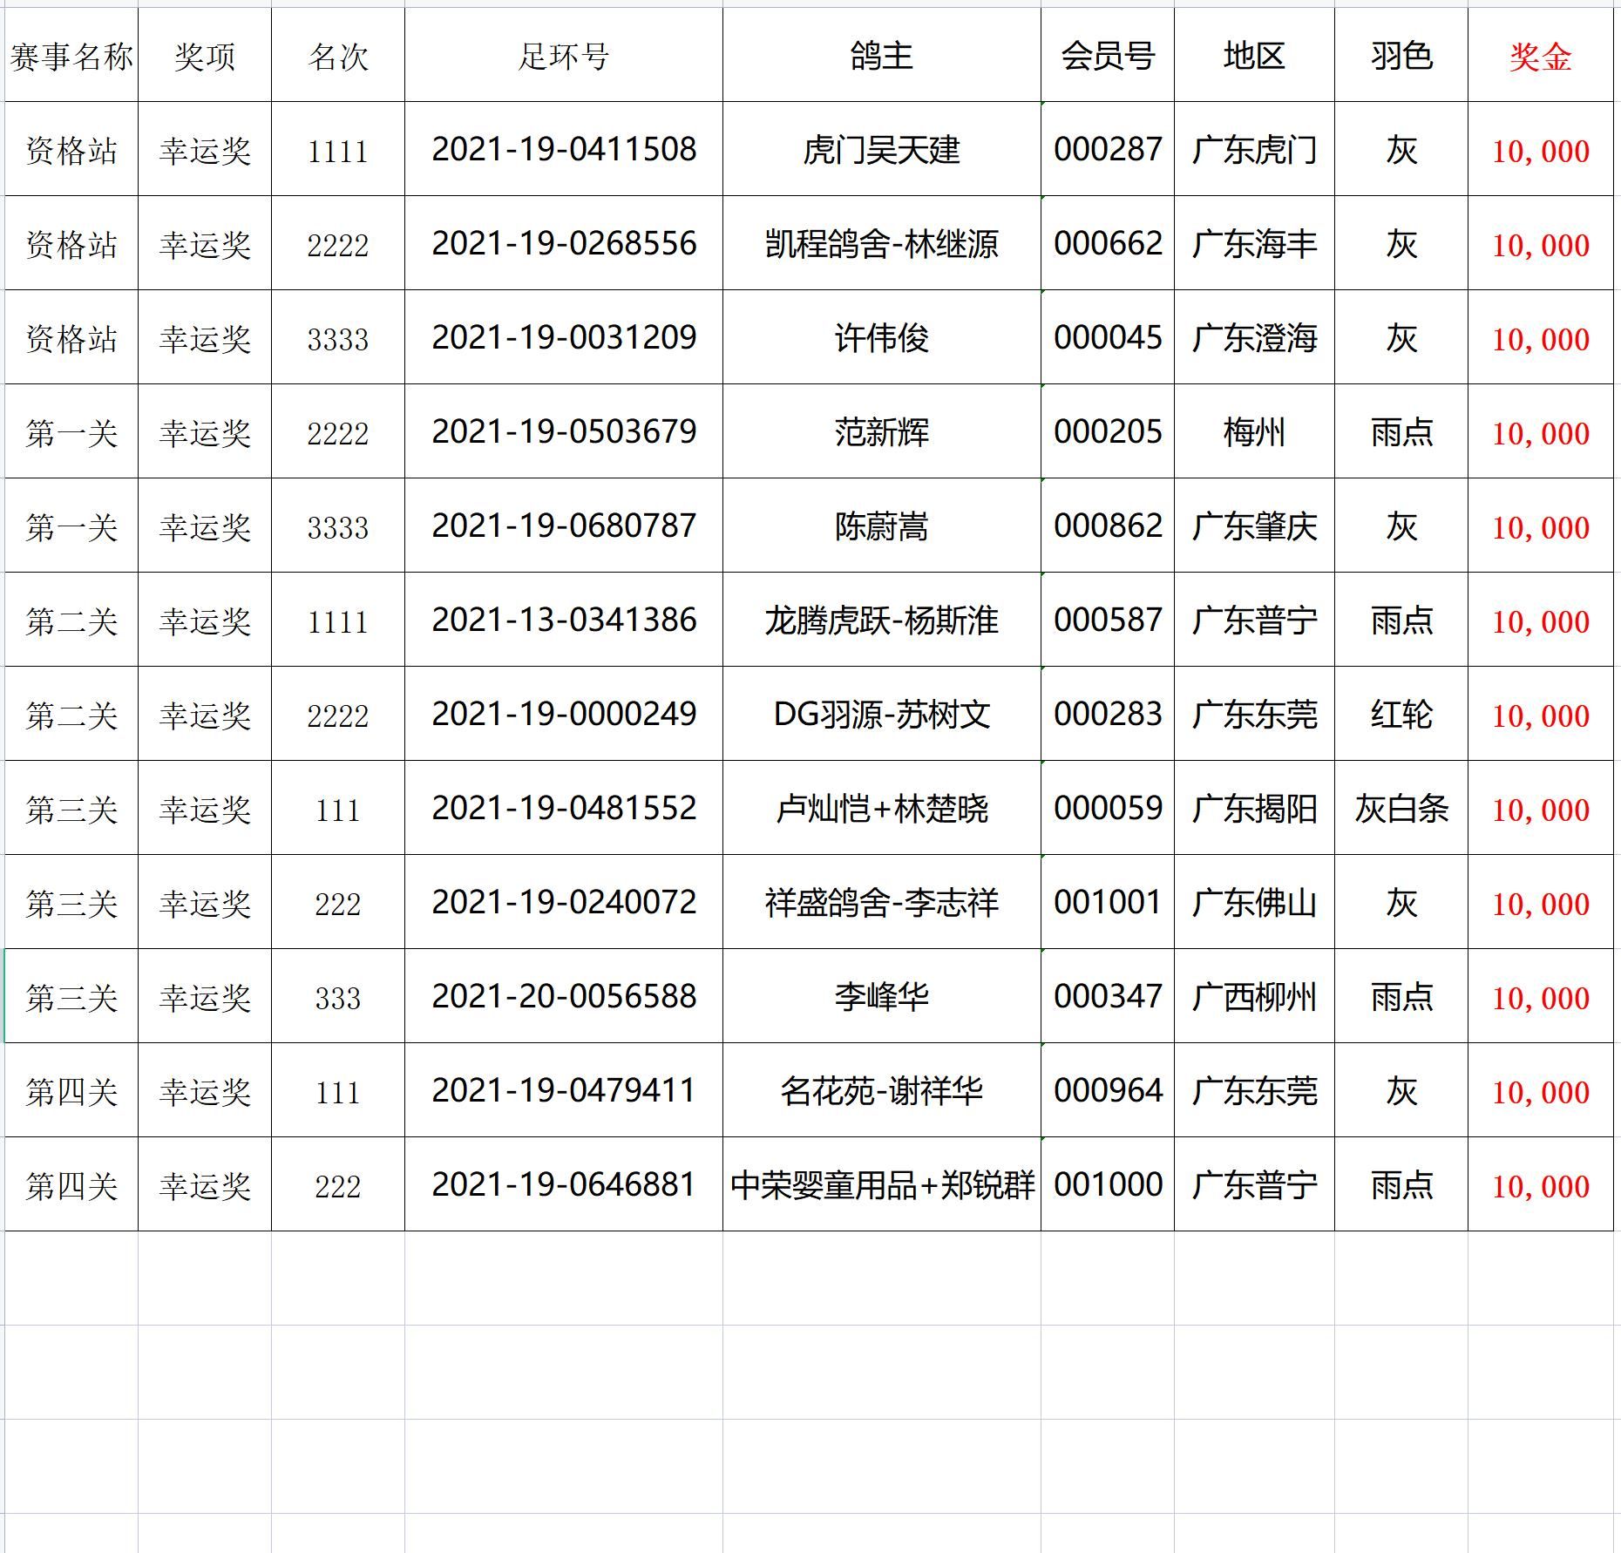Select owner 凯程鸽舍-林继源

click(x=882, y=243)
